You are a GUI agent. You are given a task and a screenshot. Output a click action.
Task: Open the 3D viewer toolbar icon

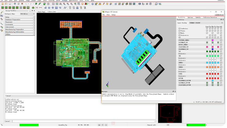tap(86, 4)
